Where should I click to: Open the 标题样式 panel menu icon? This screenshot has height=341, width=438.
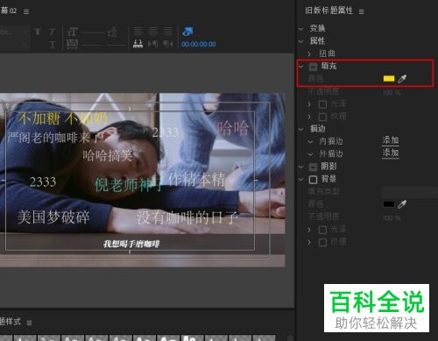(29, 323)
